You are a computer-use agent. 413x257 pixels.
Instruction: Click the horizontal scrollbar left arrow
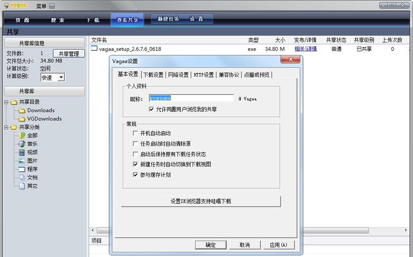pyautogui.click(x=93, y=230)
